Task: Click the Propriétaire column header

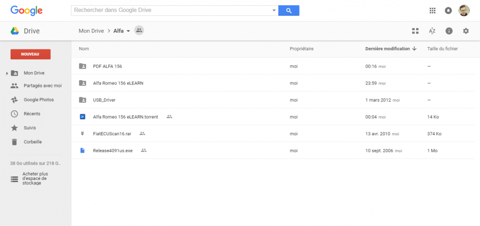Action: pyautogui.click(x=301, y=49)
